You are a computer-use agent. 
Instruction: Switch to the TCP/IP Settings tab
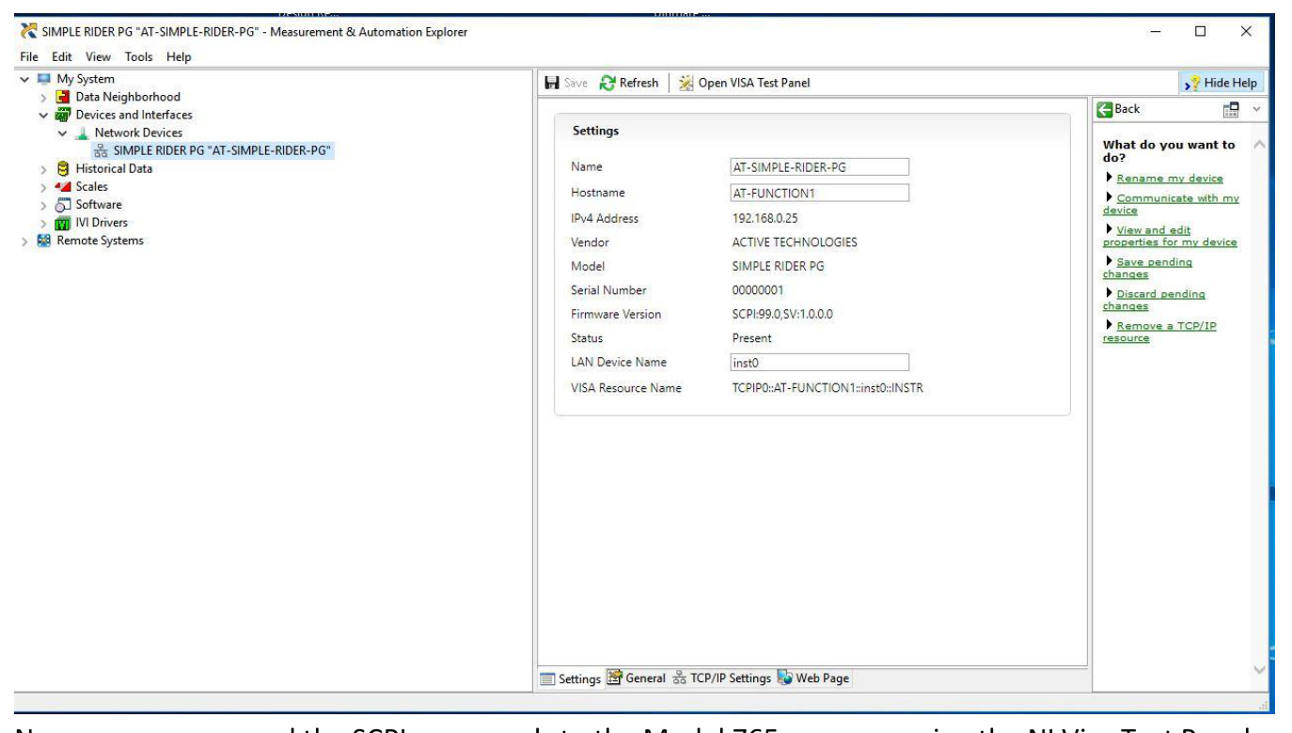pos(721,678)
